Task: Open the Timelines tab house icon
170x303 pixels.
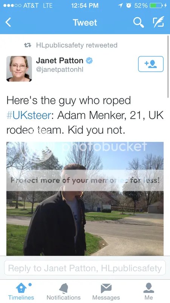Action: (x=21, y=288)
